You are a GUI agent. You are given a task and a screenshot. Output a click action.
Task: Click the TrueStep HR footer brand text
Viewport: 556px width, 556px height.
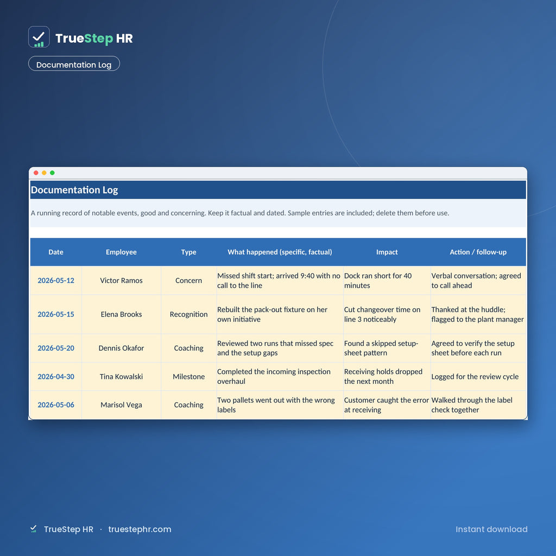coord(68,529)
